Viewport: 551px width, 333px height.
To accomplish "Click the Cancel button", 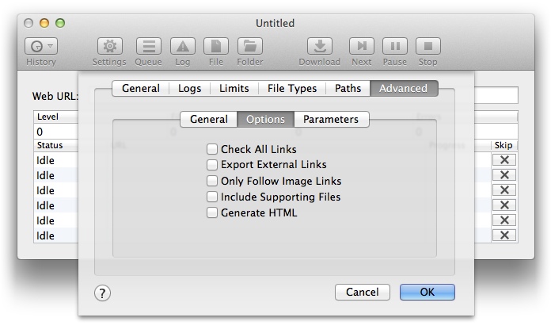I will tap(363, 292).
